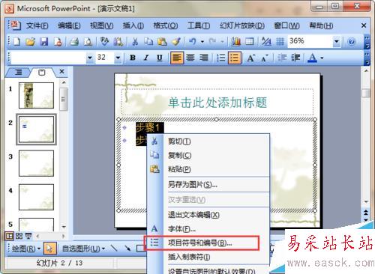
Task: Open the 格式(O) menu
Action: coord(165,25)
